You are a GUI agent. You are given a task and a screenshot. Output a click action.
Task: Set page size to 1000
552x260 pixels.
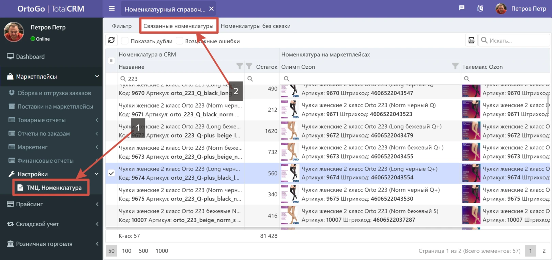coord(162,251)
